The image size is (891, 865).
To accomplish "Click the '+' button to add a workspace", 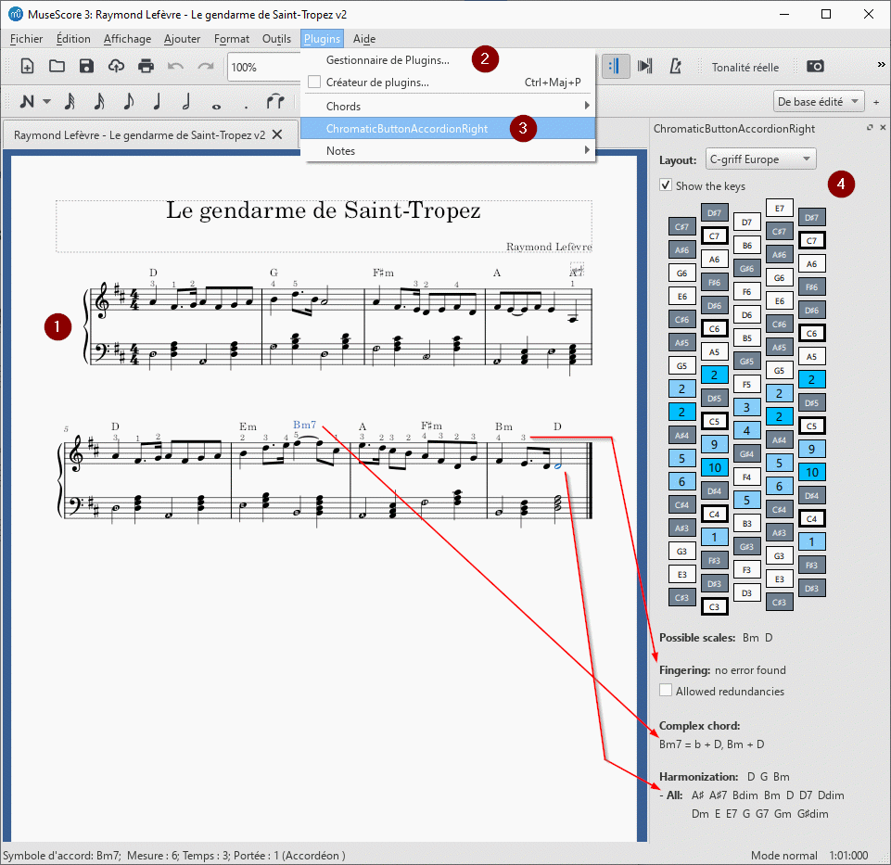I will (876, 101).
